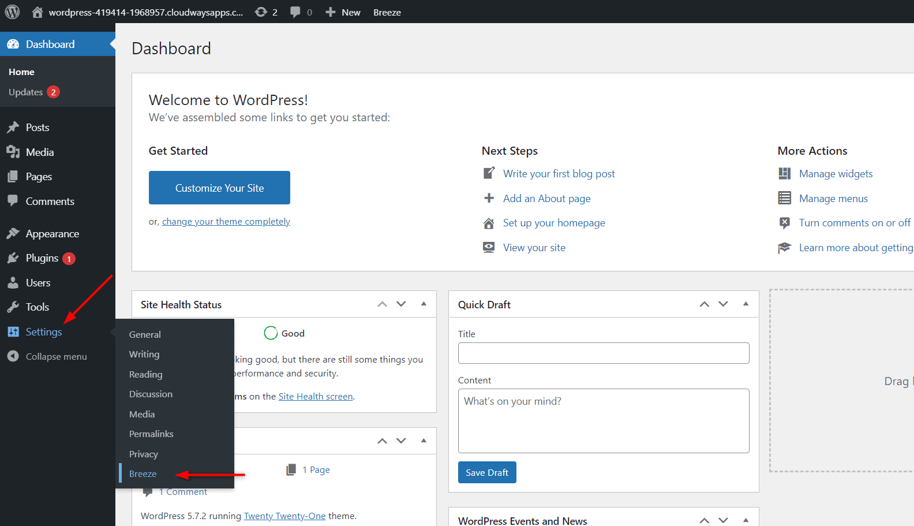914x526 pixels.
Task: Click the Plugins plug icon in sidebar
Action: (x=13, y=258)
